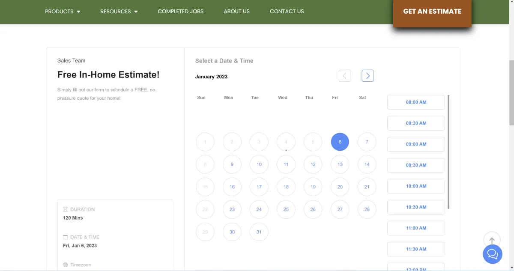The height and width of the screenshot is (271, 514).
Task: Click the Get An Estimate button
Action: 432,12
